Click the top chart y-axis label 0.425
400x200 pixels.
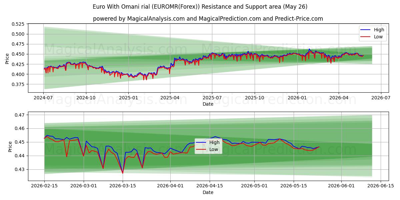18,64
